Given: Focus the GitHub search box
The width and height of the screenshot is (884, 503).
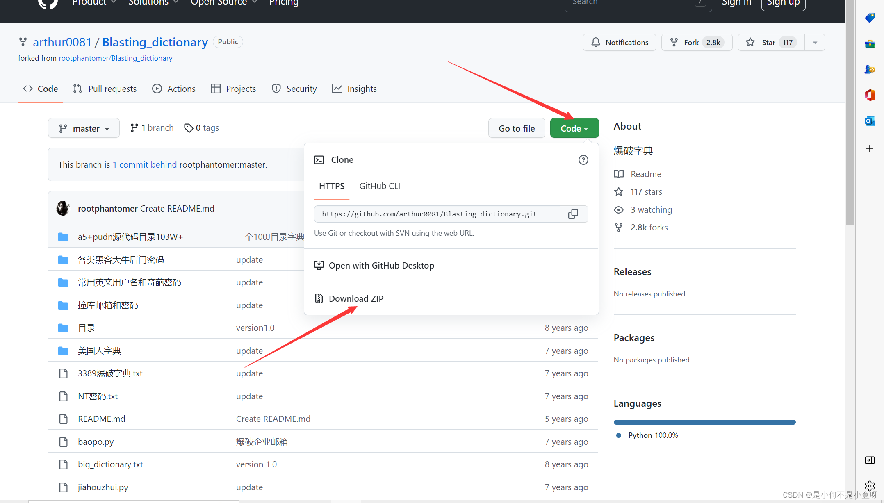Looking at the screenshot, I should click(638, 3).
